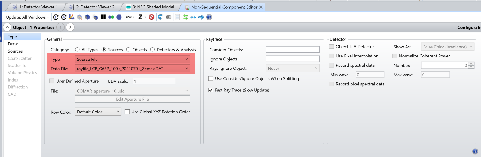Go to the previous object properties
This screenshot has height=157, width=481.
(x=61, y=27)
